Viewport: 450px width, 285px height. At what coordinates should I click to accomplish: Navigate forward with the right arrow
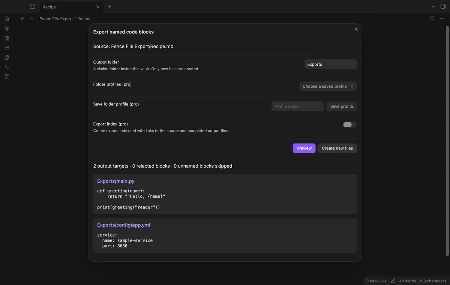click(x=31, y=19)
